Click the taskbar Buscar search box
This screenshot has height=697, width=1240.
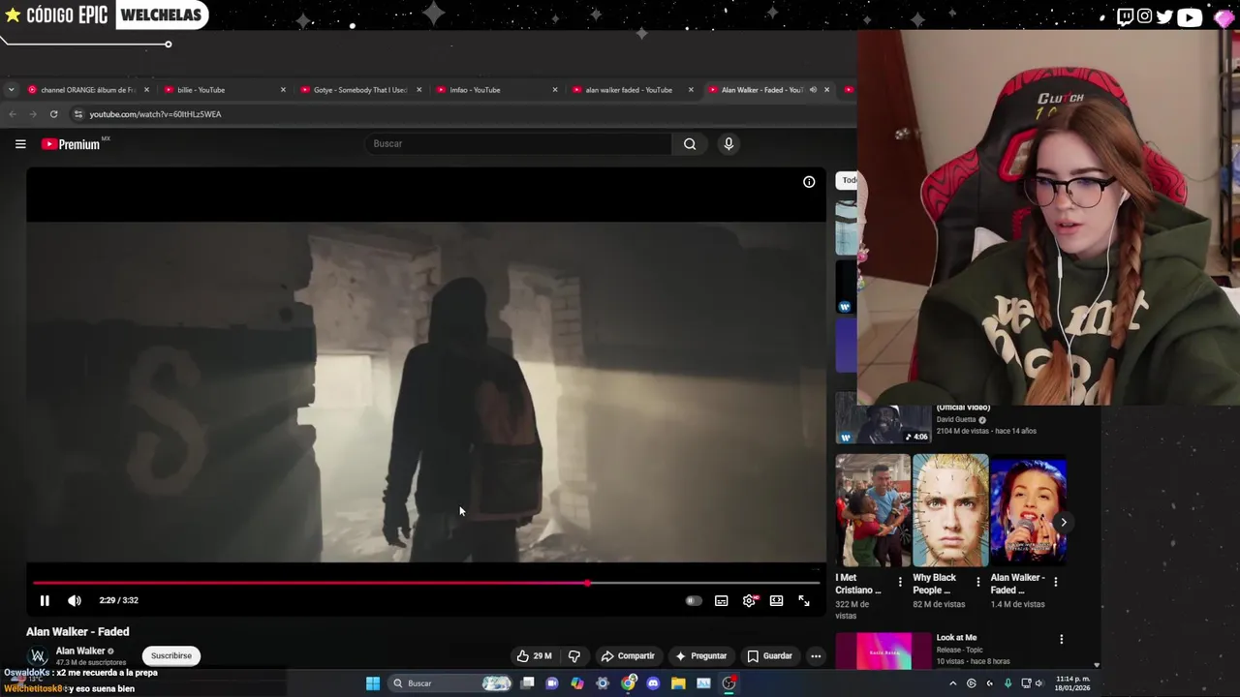[449, 683]
